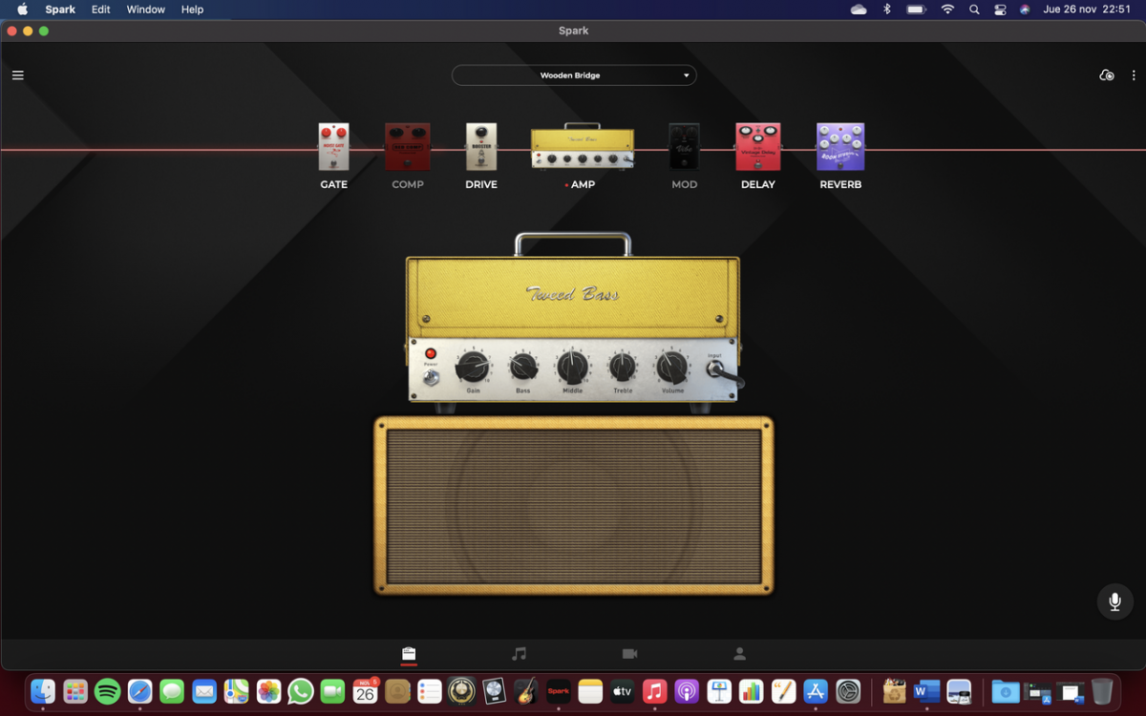Open the Window menu in menu bar
The height and width of the screenshot is (716, 1146).
pos(145,10)
